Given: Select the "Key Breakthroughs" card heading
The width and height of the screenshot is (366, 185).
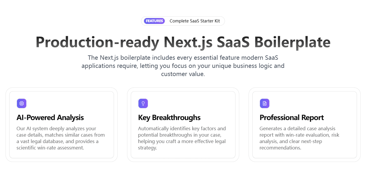Looking at the screenshot, I should click(169, 118).
